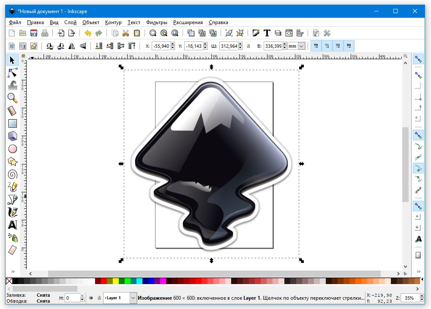The width and height of the screenshot is (431, 309).
Task: Click the no-color X swatch
Action: click(x=9, y=281)
